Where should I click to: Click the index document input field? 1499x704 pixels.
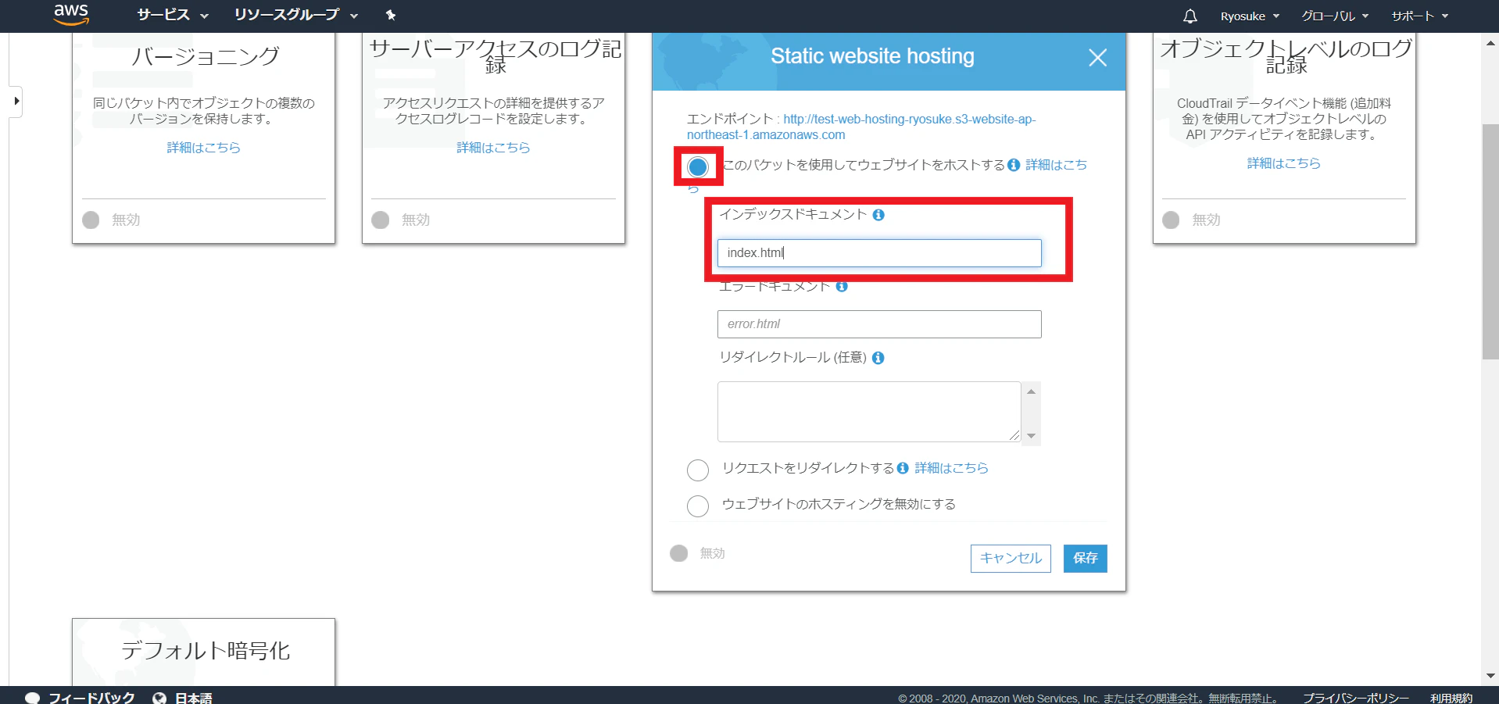[879, 253]
